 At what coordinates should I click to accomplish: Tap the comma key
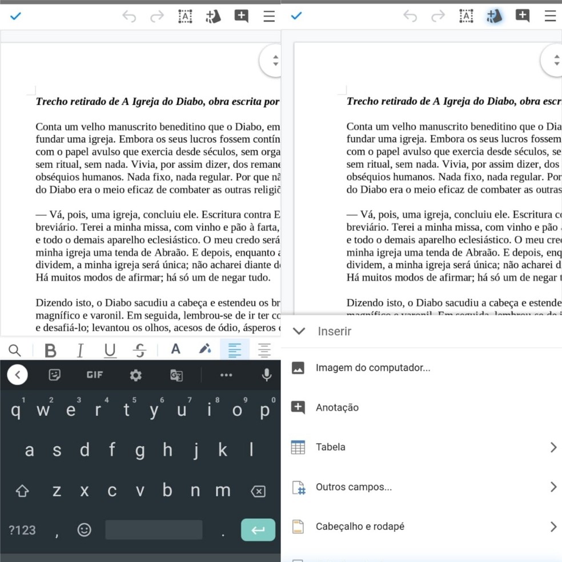pos(57,534)
